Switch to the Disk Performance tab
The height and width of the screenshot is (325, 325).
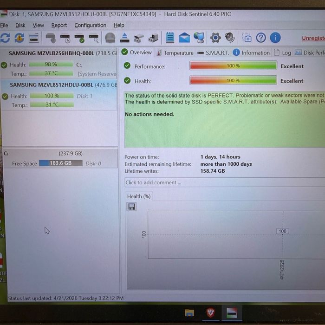click(310, 52)
